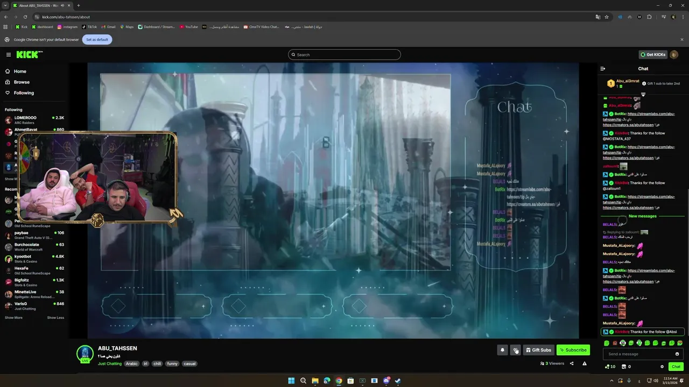Image resolution: width=689 pixels, height=387 pixels.
Task: Jump to New messages in chat
Action: tap(643, 216)
